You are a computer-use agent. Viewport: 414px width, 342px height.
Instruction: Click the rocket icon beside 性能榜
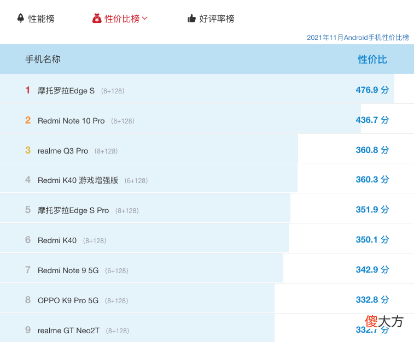21,18
